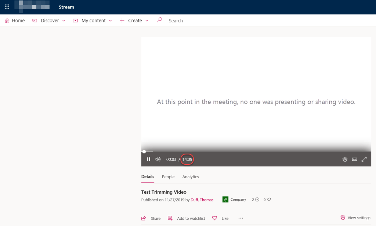The height and width of the screenshot is (226, 376).
Task: Open the more options ellipsis menu
Action: [x=241, y=218]
